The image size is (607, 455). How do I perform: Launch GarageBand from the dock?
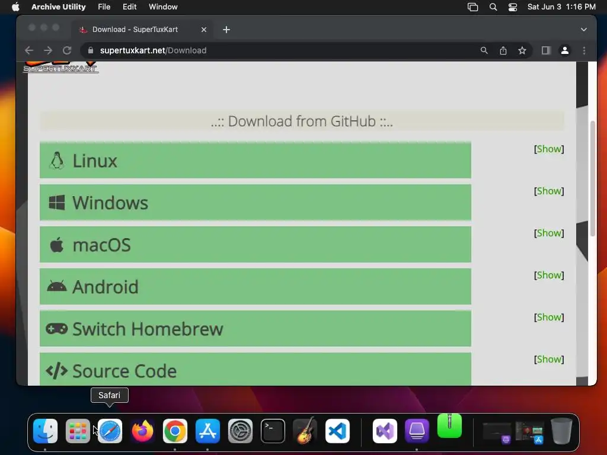305,431
